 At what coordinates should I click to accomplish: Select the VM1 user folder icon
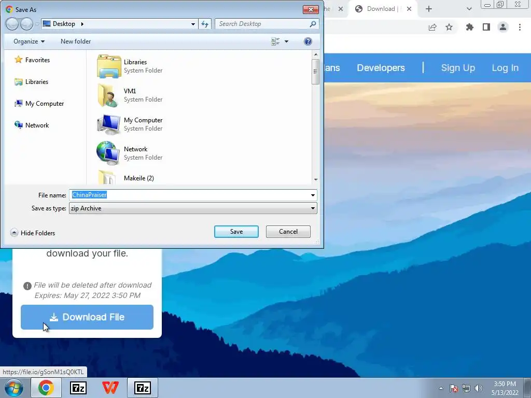click(109, 95)
